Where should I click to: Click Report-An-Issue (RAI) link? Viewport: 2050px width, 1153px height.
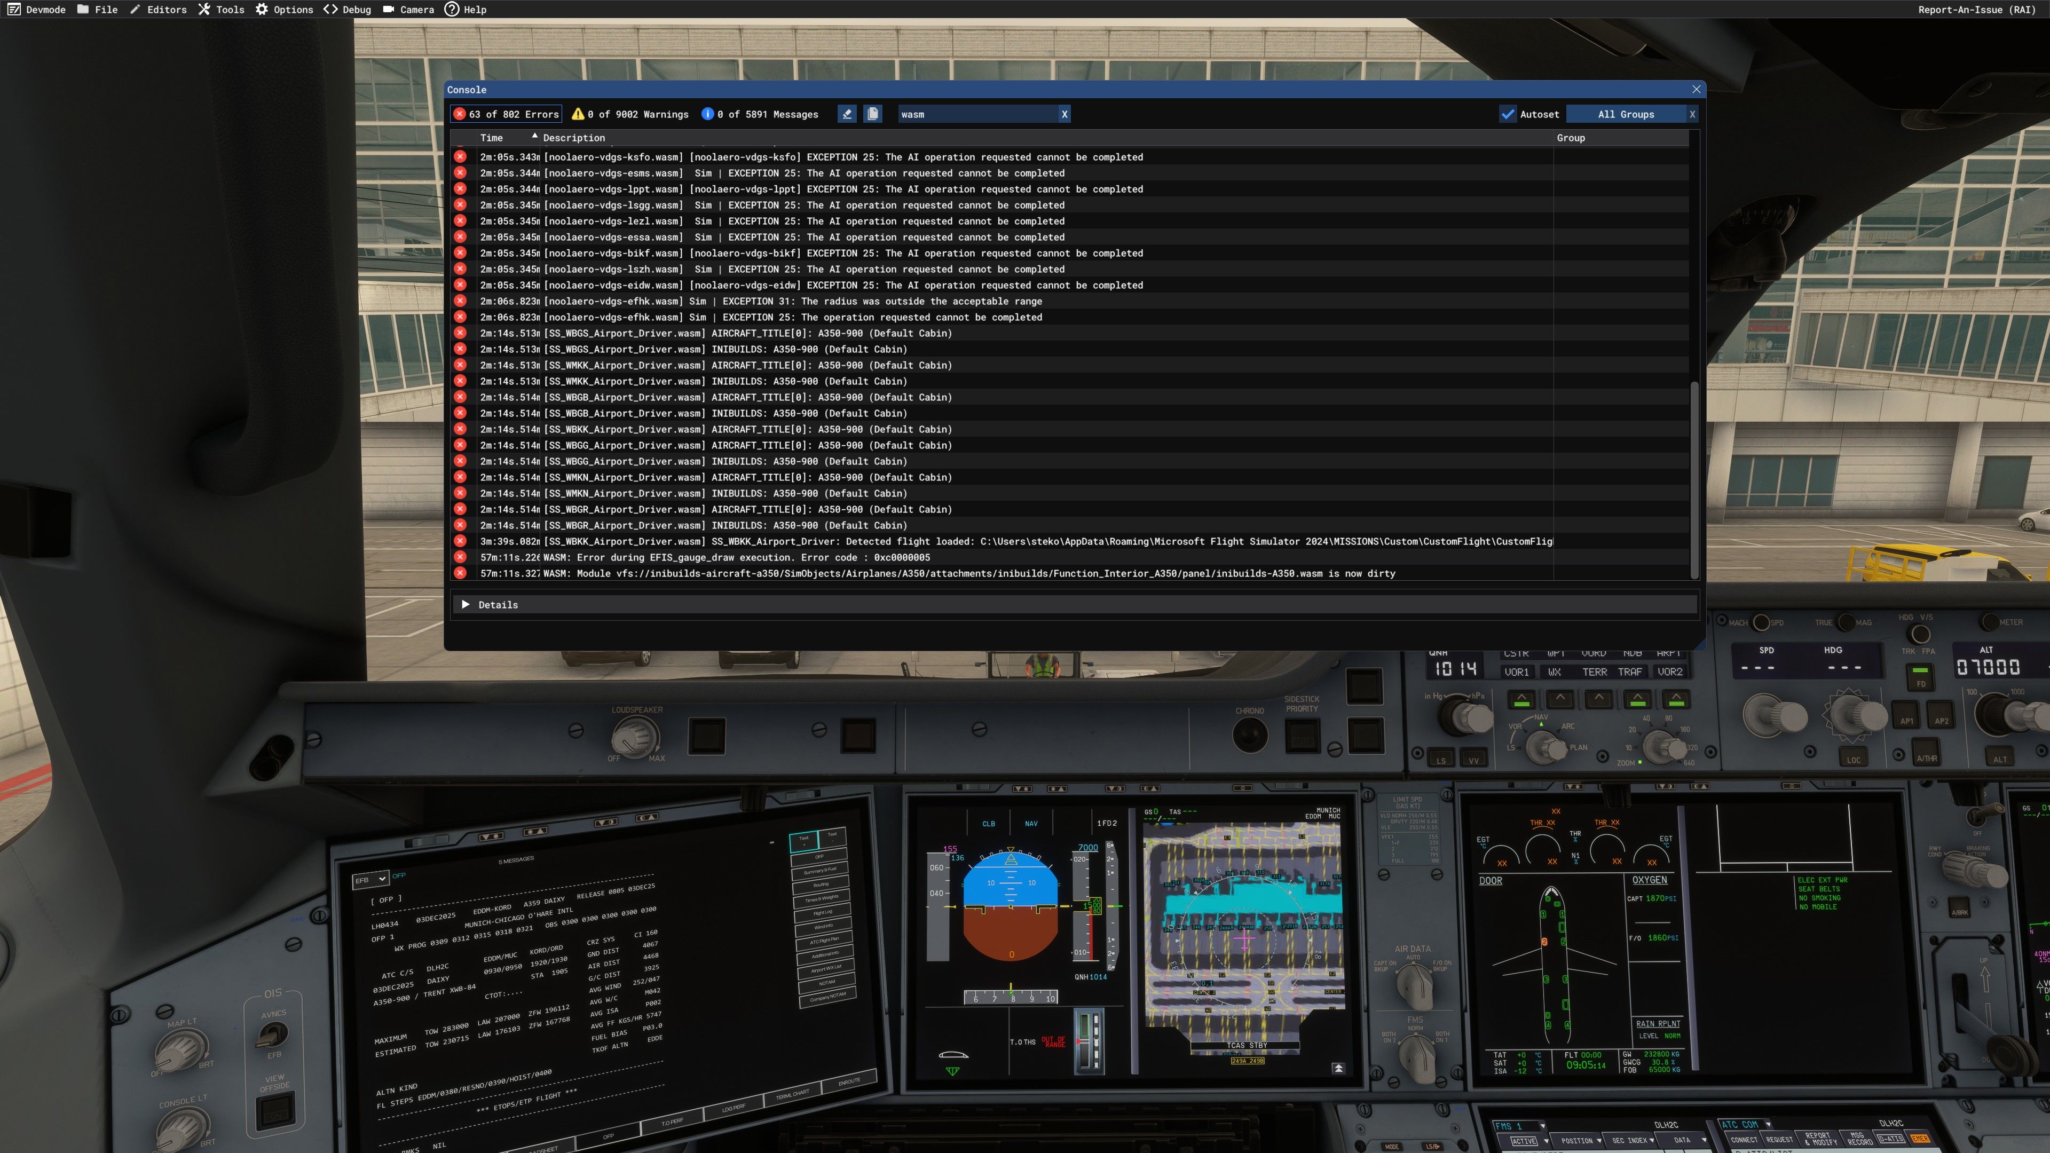point(1975,10)
